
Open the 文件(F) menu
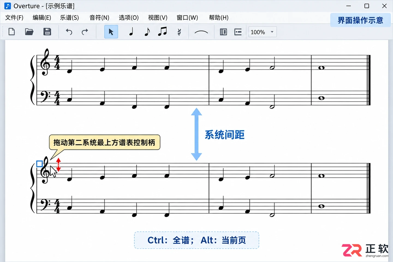click(x=14, y=18)
